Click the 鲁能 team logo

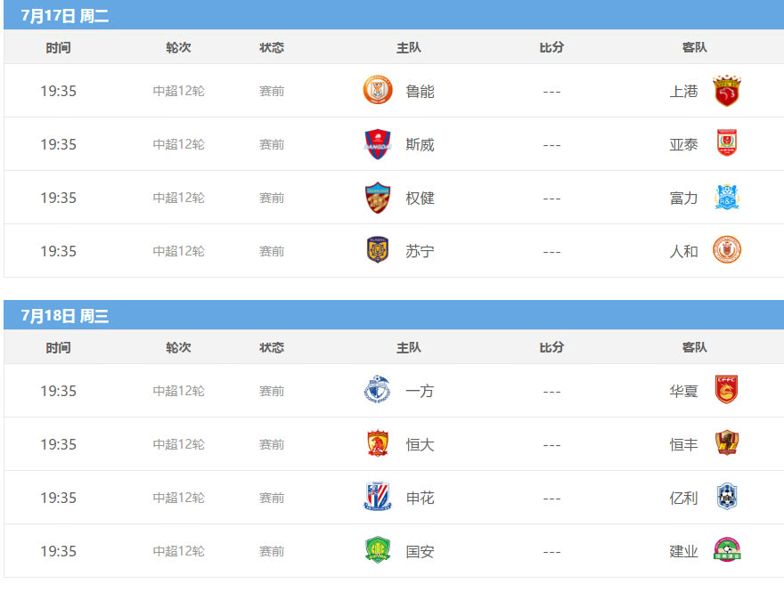[378, 91]
